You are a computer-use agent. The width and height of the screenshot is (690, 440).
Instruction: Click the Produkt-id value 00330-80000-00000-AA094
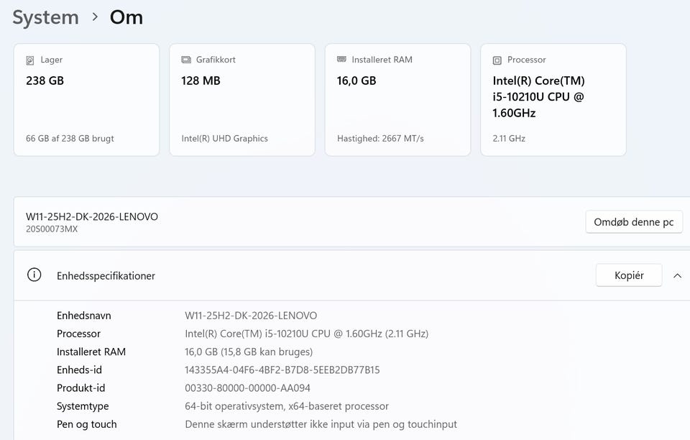click(247, 388)
